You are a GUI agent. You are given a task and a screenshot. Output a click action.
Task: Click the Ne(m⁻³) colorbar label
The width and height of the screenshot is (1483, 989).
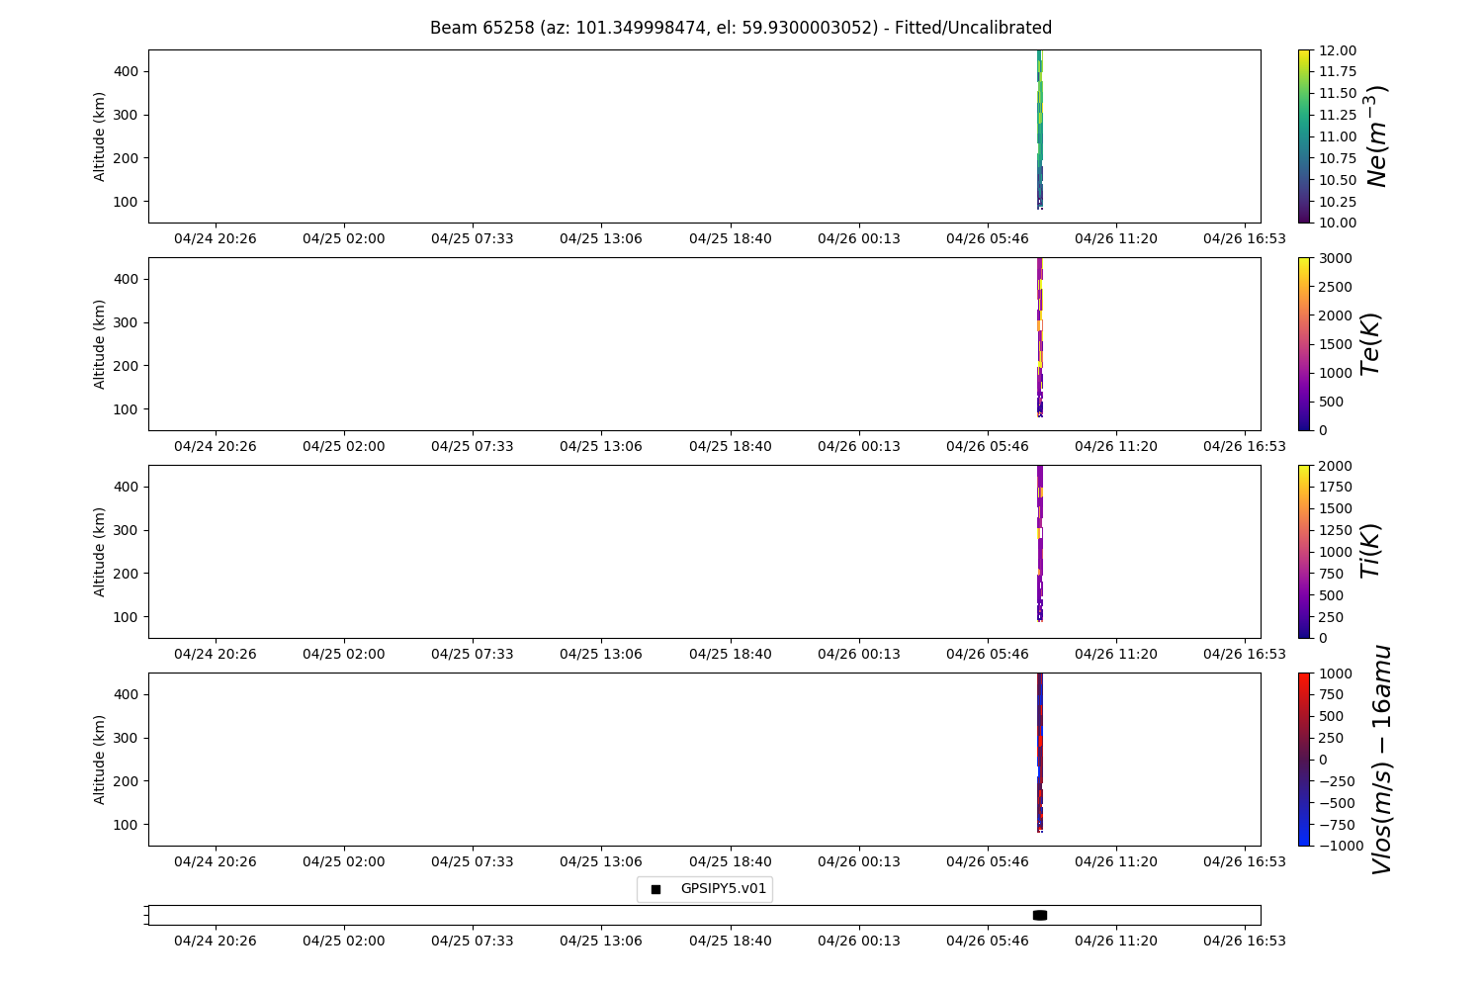(1376, 136)
